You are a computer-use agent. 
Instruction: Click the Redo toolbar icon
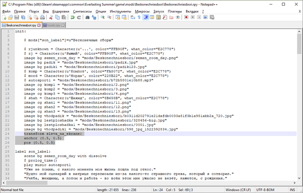79,17
